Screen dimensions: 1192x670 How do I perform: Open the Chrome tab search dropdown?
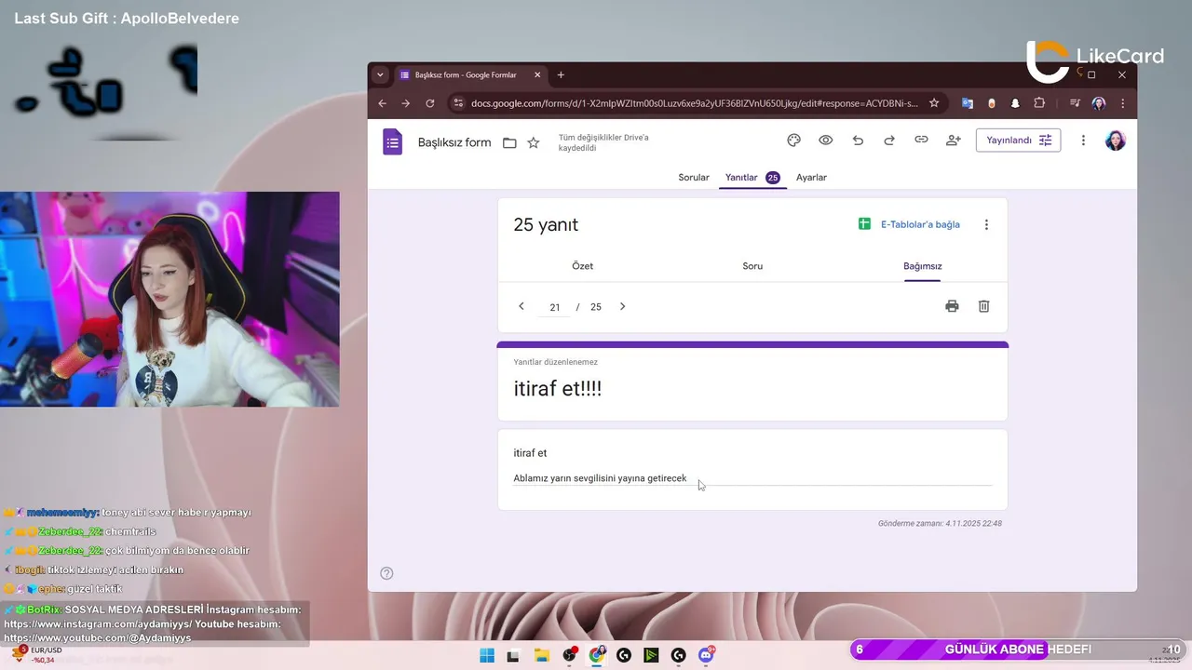[x=380, y=75]
